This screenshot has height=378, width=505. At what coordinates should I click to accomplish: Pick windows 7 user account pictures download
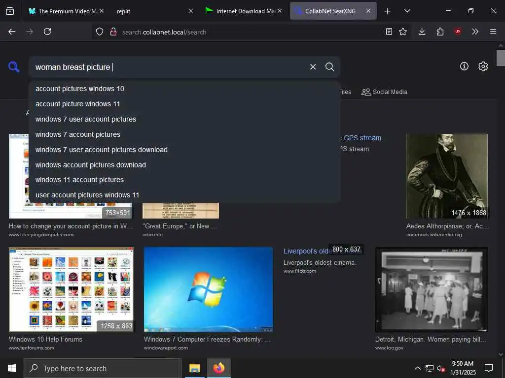(x=184, y=150)
